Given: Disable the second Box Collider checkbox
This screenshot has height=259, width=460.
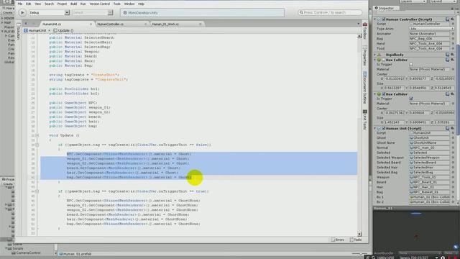Looking at the screenshot, I should pyautogui.click(x=383, y=94).
